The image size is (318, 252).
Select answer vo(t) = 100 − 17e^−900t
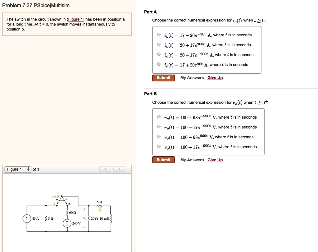(158, 127)
